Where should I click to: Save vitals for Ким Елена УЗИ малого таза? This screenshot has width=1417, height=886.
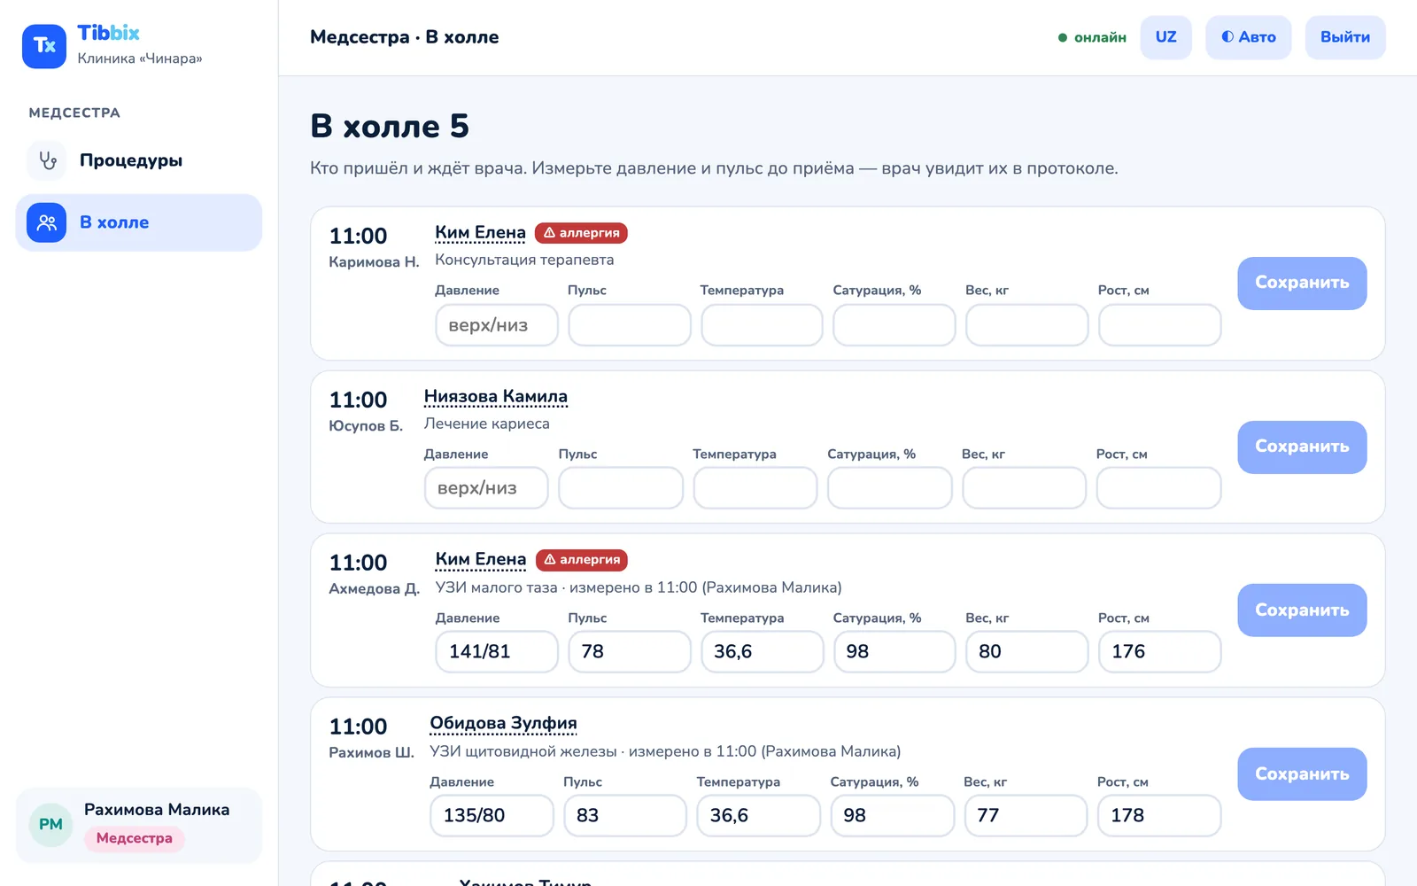[x=1302, y=610]
